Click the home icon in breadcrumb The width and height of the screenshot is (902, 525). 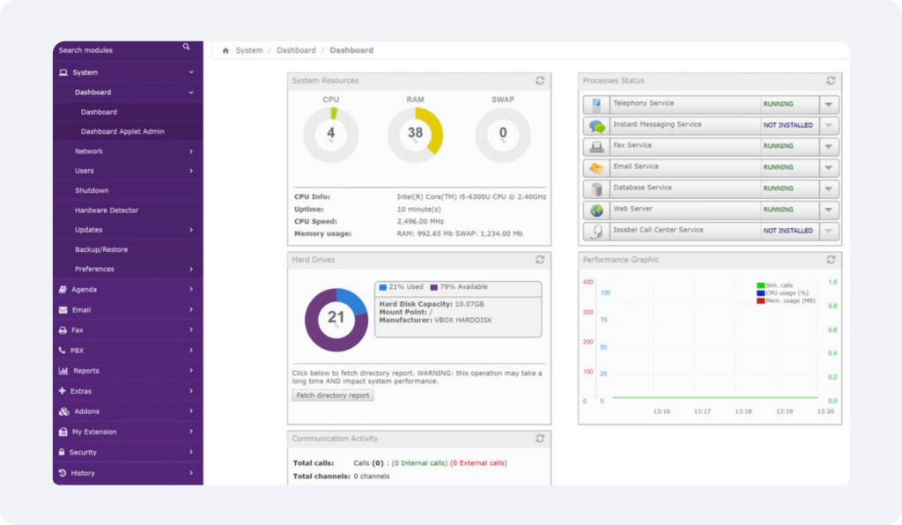tap(226, 51)
